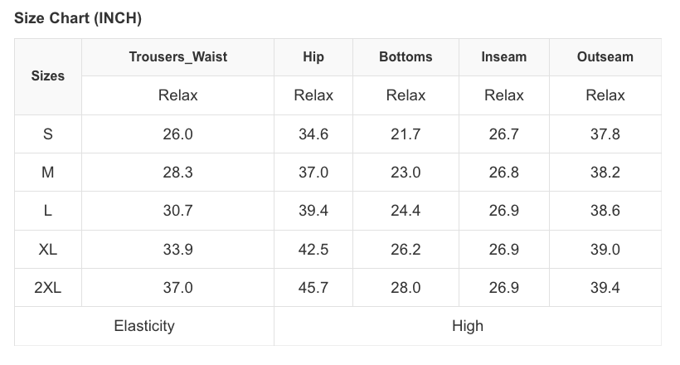The height and width of the screenshot is (365, 680).
Task: Select the 33.9 waist value for XL
Action: pyautogui.click(x=177, y=249)
